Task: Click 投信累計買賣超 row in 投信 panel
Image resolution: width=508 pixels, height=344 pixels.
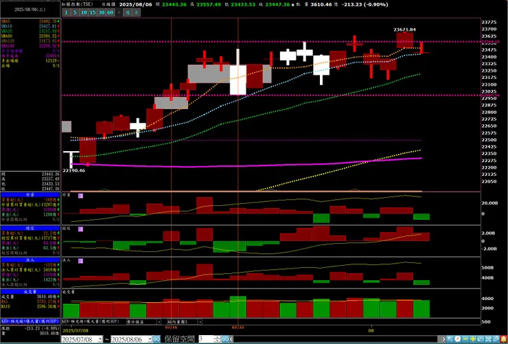Action: pyautogui.click(x=30, y=238)
